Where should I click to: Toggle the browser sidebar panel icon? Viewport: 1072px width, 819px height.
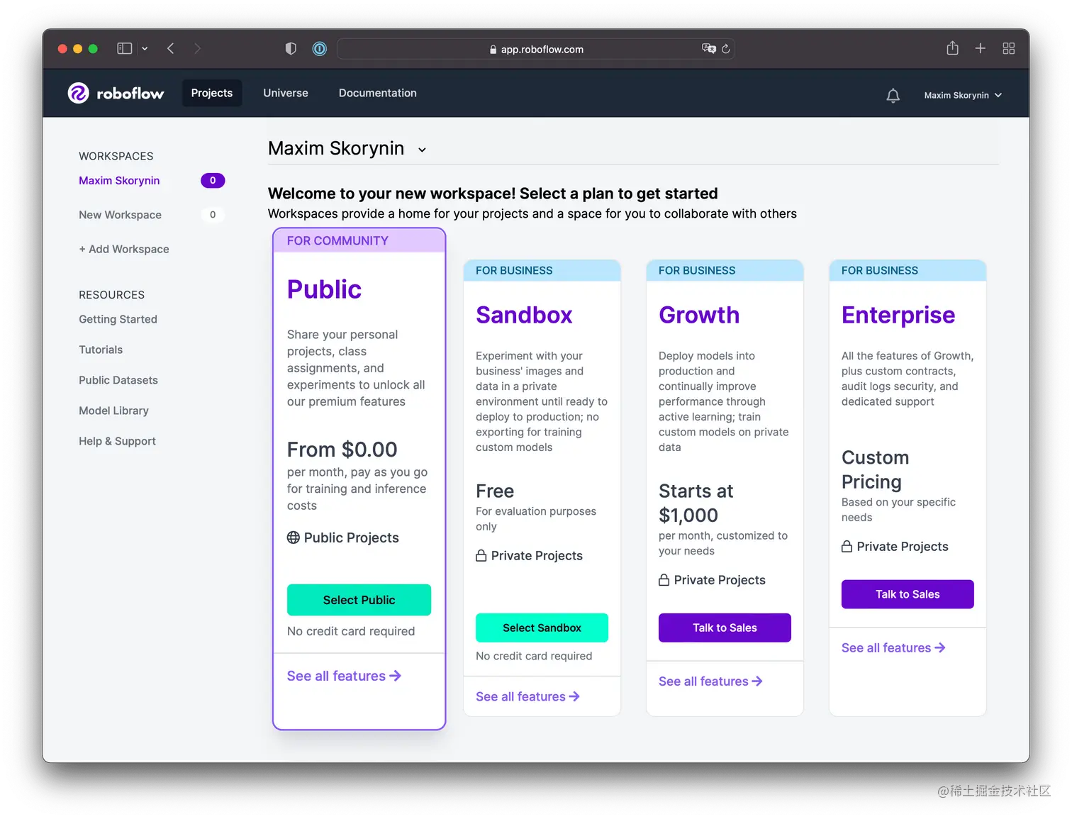123,48
